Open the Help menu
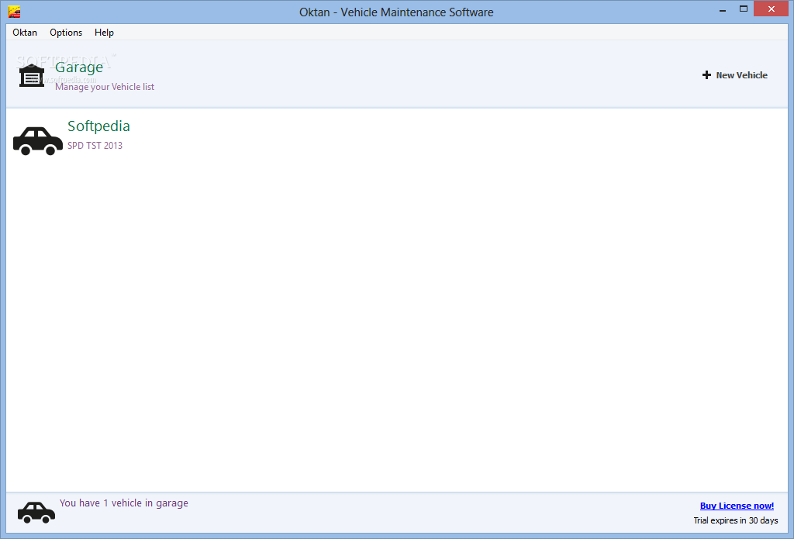Image resolution: width=794 pixels, height=539 pixels. (x=104, y=33)
